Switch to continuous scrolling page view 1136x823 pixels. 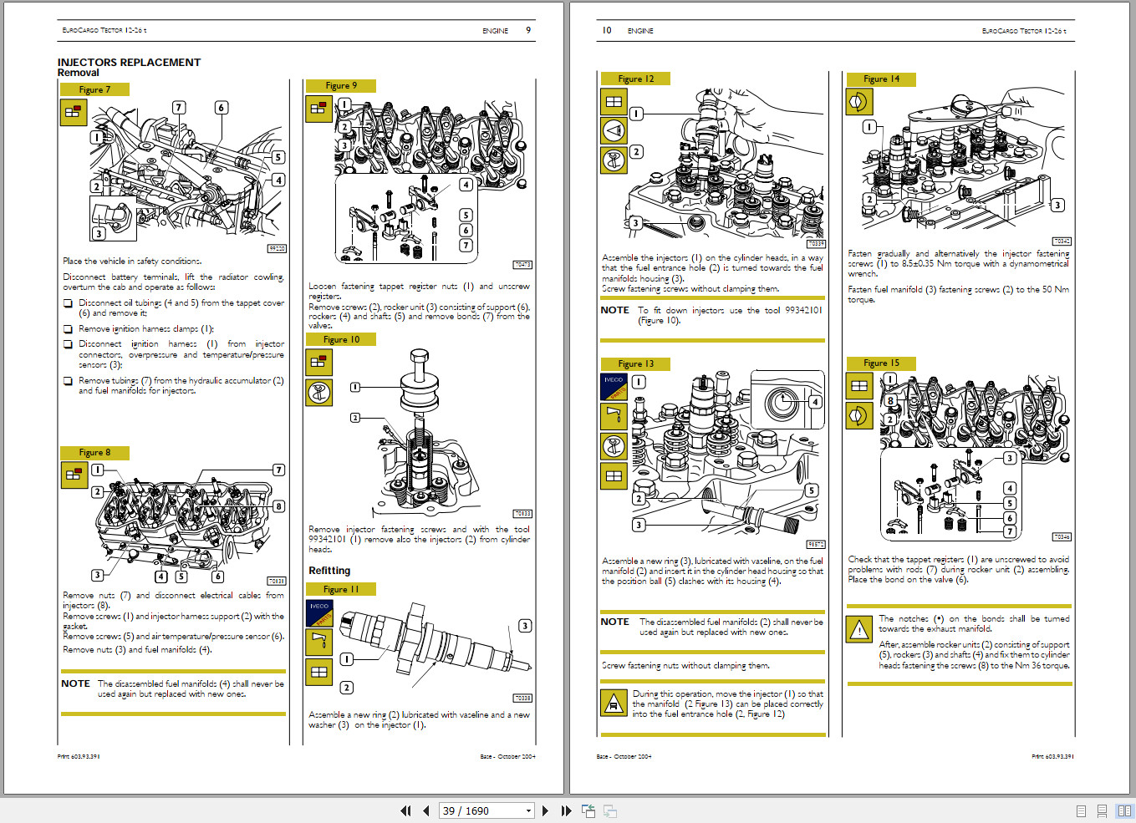pyautogui.click(x=1102, y=810)
